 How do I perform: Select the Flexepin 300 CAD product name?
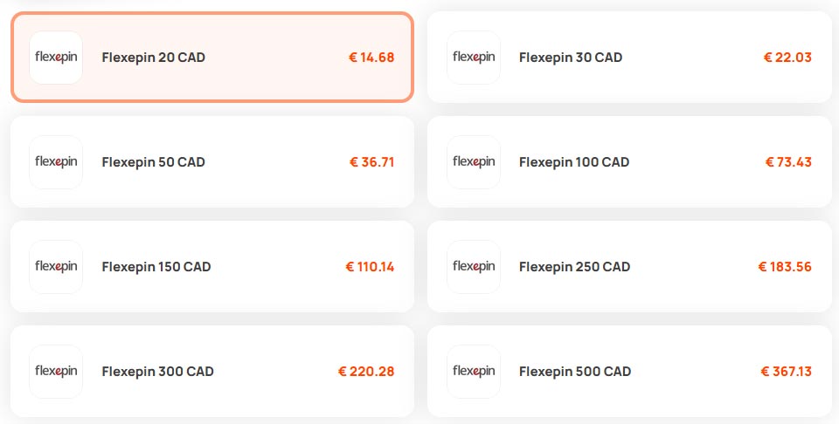tap(158, 371)
